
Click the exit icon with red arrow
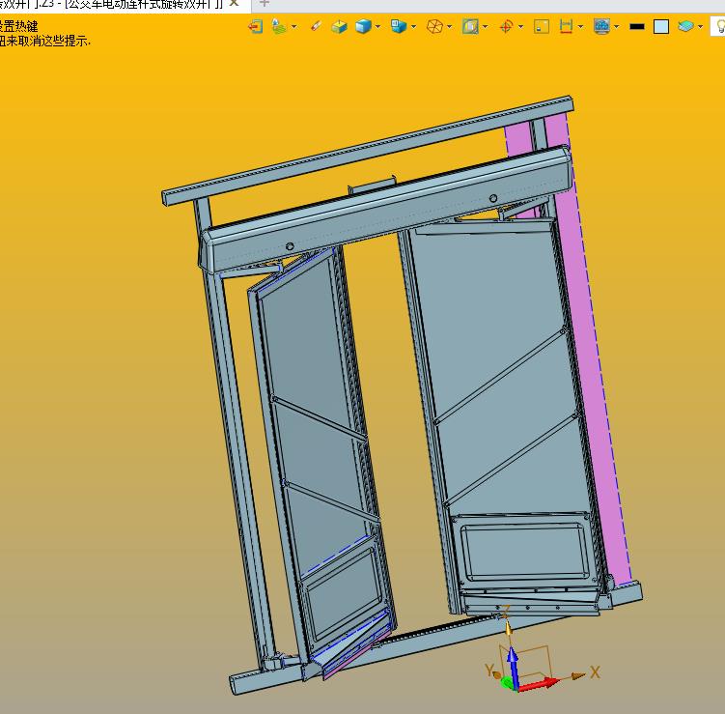pyautogui.click(x=256, y=26)
